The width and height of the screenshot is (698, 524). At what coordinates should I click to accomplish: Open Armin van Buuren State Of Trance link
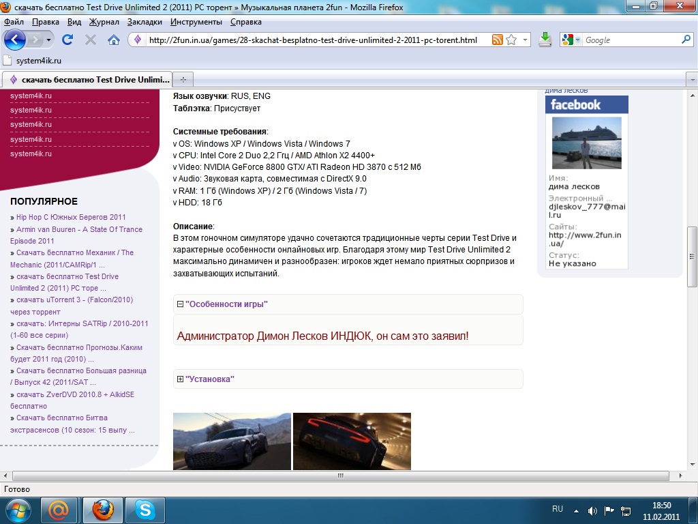coord(76,235)
